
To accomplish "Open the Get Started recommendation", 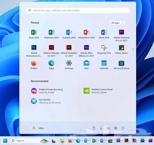I will click(46, 101).
